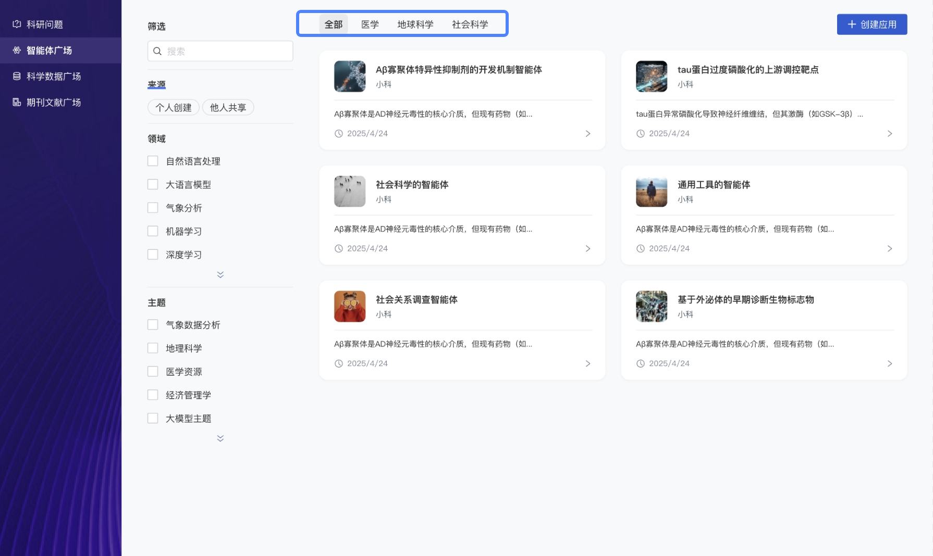
Task: Toggle the 大语言模型 checkbox
Action: click(153, 184)
